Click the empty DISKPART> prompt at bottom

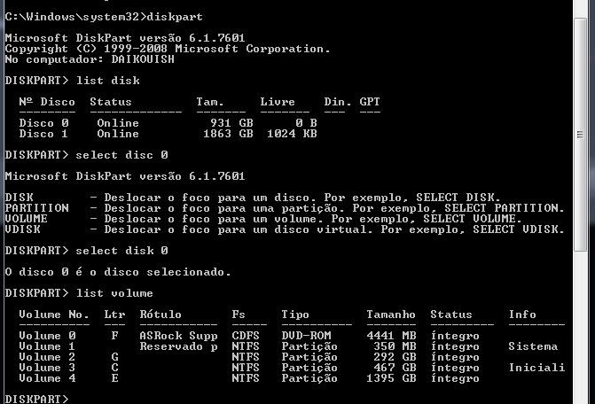[x=37, y=399]
